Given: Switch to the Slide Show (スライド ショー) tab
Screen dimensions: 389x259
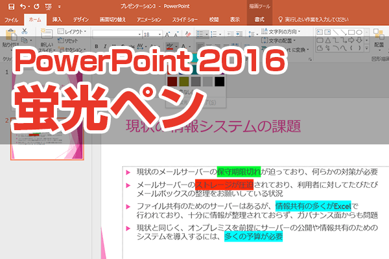Looking at the screenshot, I should 185,19.
